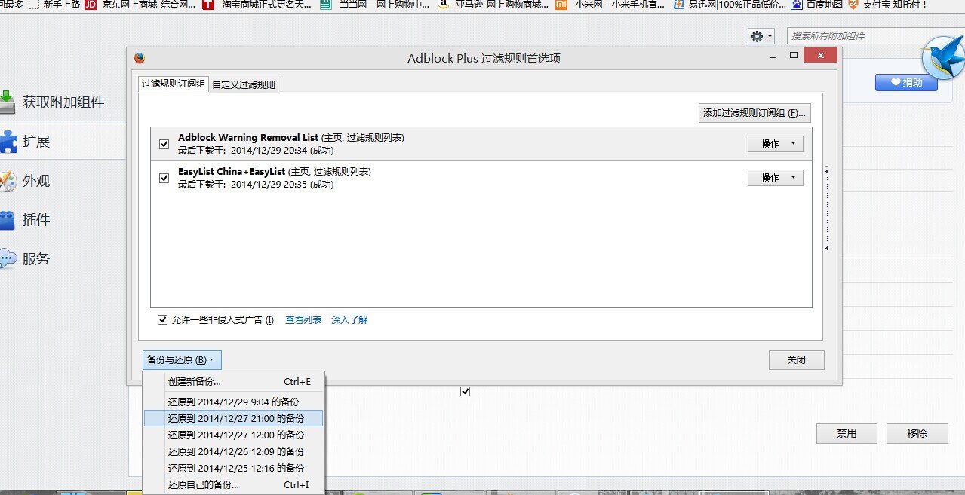Open 操作 dropdown for Adblock Warning Removal List
Screen dimensions: 965x495
coord(775,144)
